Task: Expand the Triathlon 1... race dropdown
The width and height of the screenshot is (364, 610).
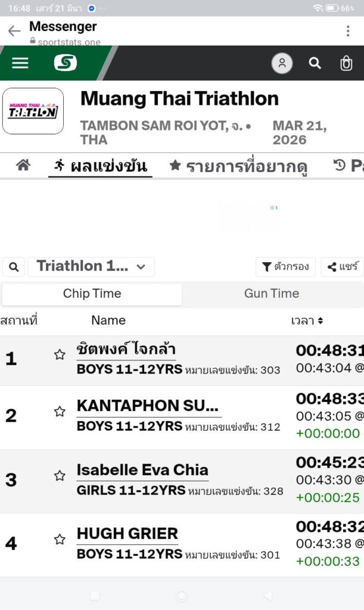Action: [x=91, y=267]
